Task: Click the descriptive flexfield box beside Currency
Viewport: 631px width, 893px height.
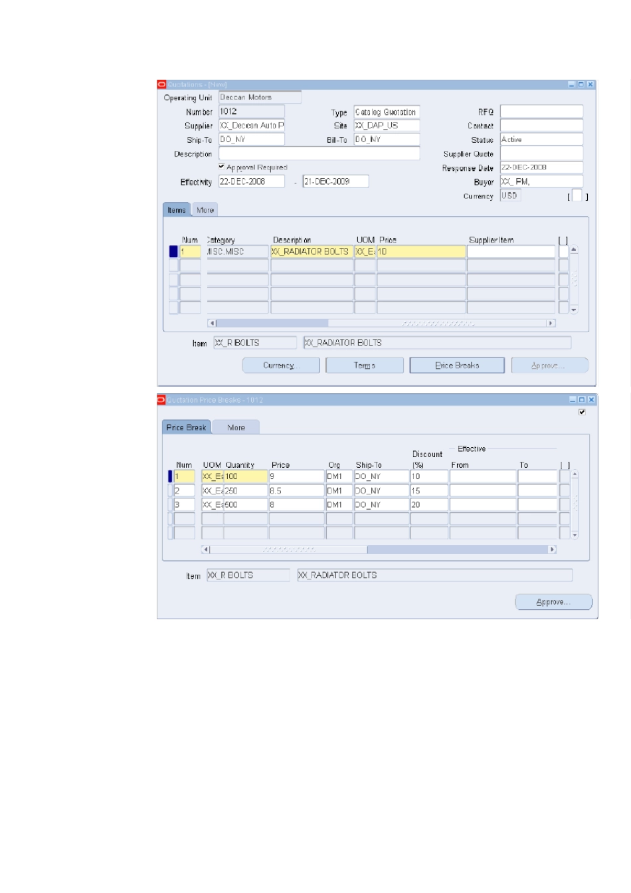Action: pyautogui.click(x=577, y=195)
